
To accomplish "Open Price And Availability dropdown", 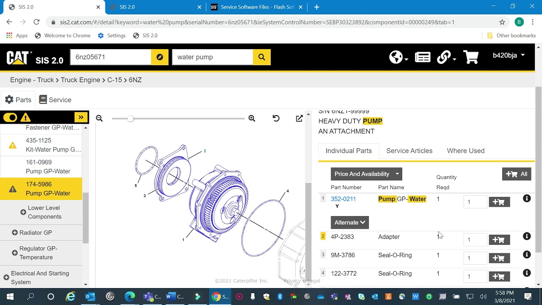I will point(366,174).
